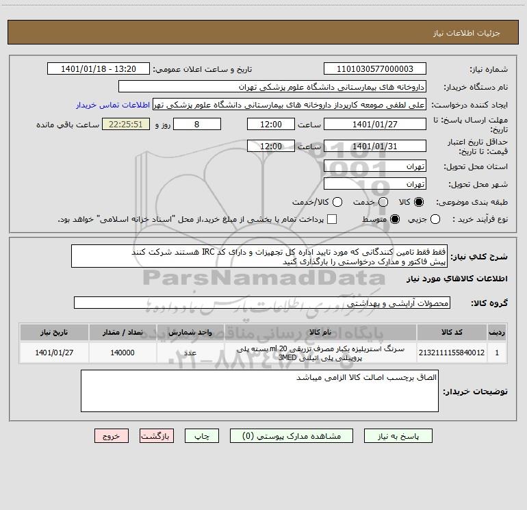Click the نام دستگاه خریدار field

[272, 87]
